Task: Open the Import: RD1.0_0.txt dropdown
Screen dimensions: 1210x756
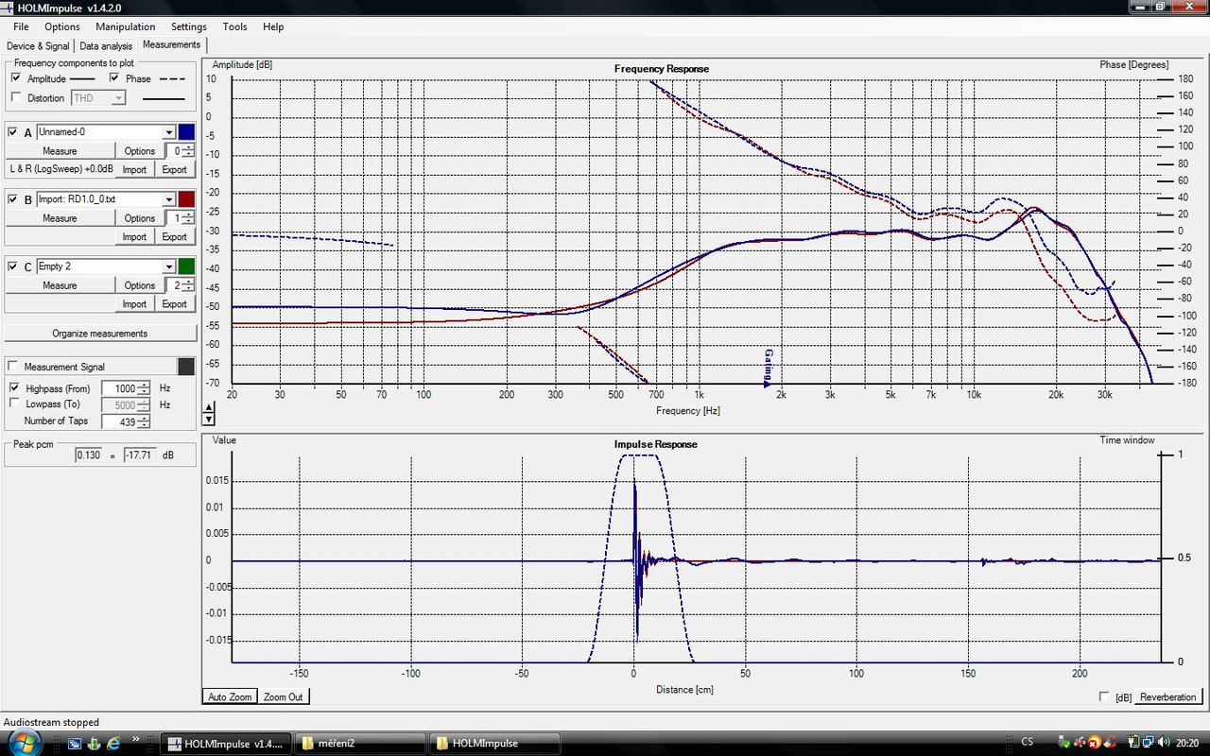Action: (169, 199)
